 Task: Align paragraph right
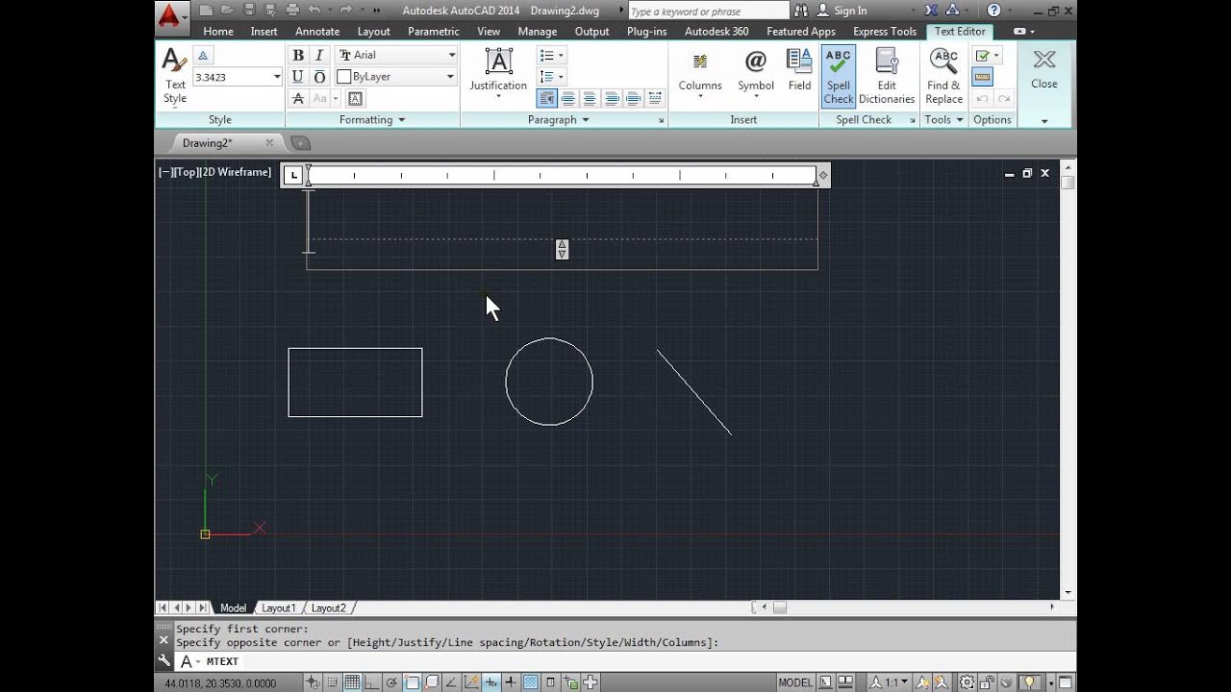[x=612, y=98]
